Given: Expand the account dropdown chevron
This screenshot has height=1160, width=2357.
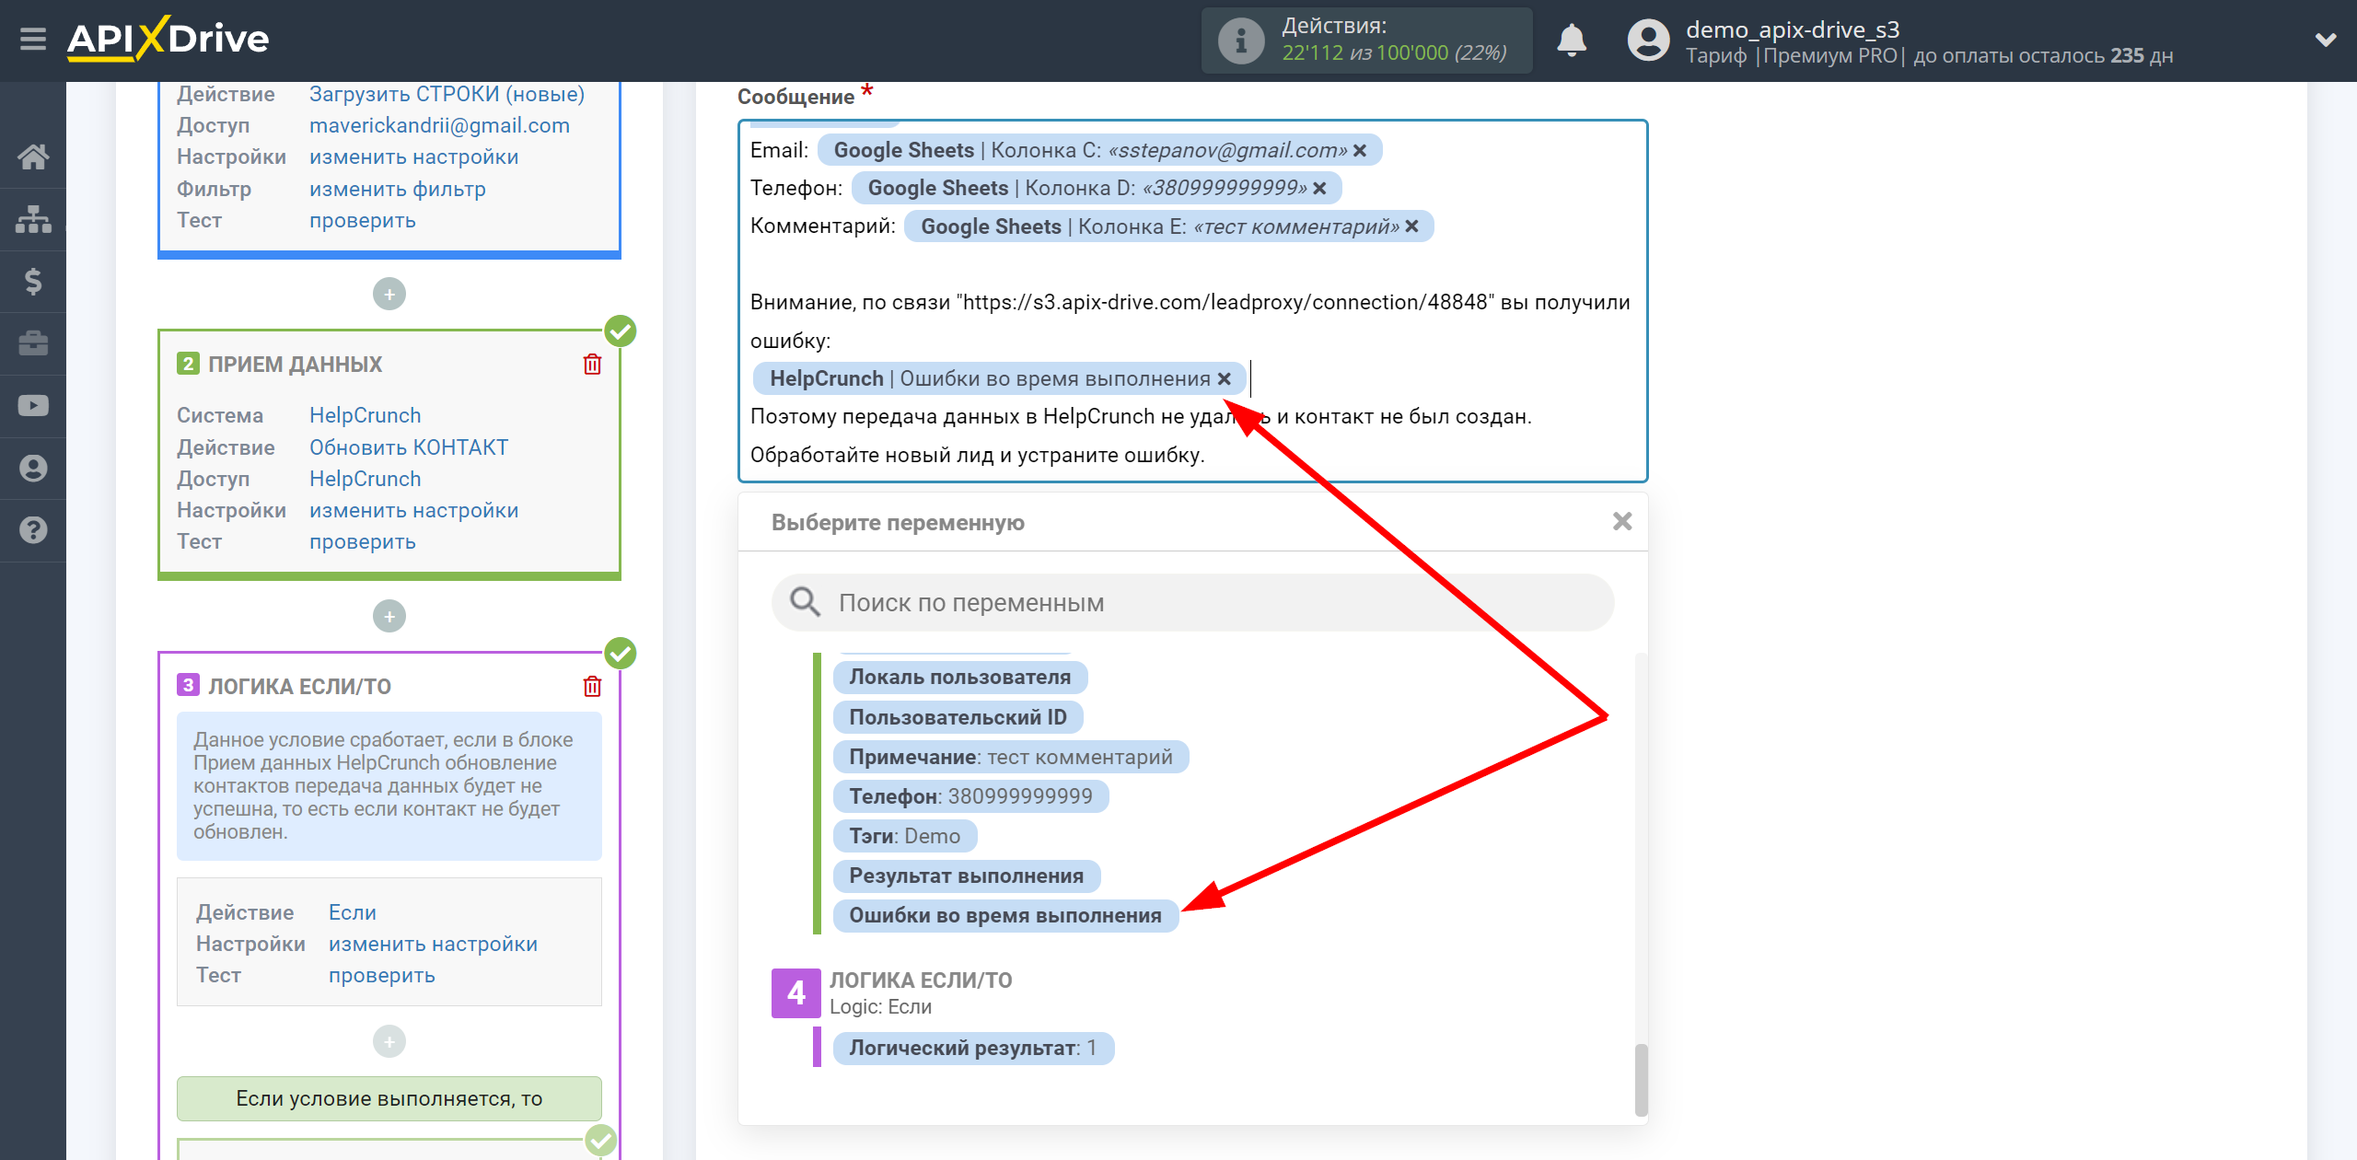Looking at the screenshot, I should (2326, 40).
